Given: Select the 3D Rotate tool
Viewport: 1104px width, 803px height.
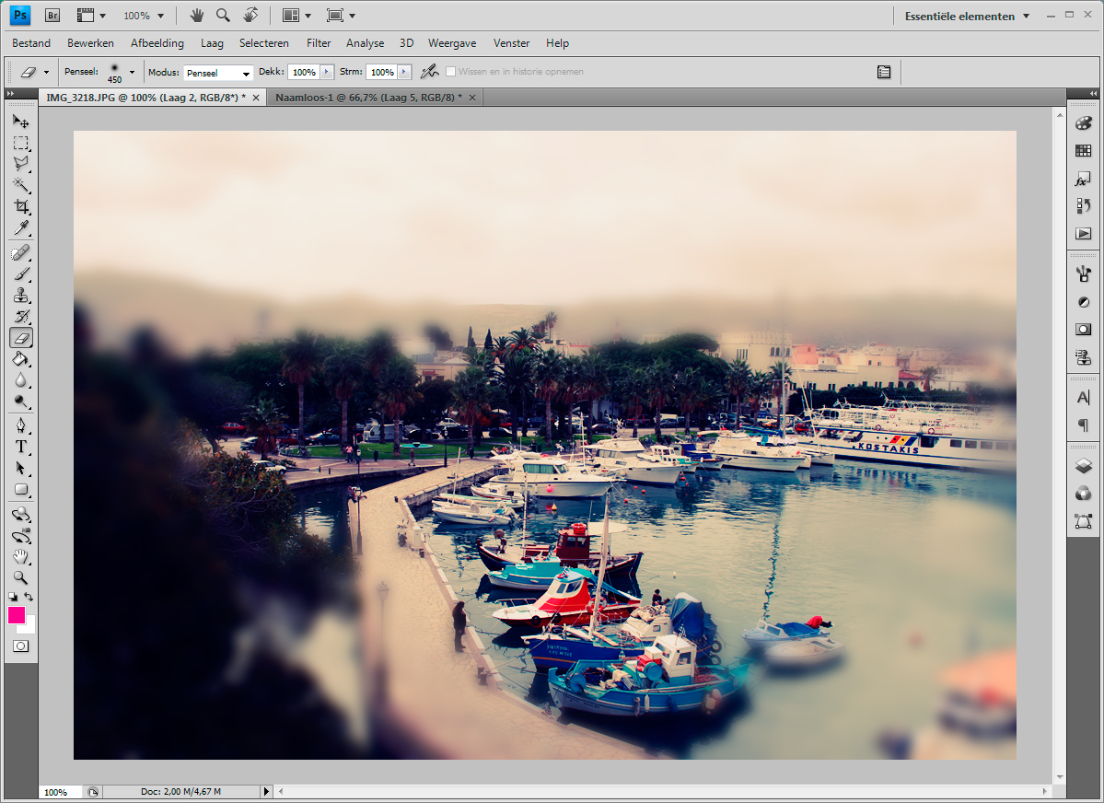Looking at the screenshot, I should point(21,514).
